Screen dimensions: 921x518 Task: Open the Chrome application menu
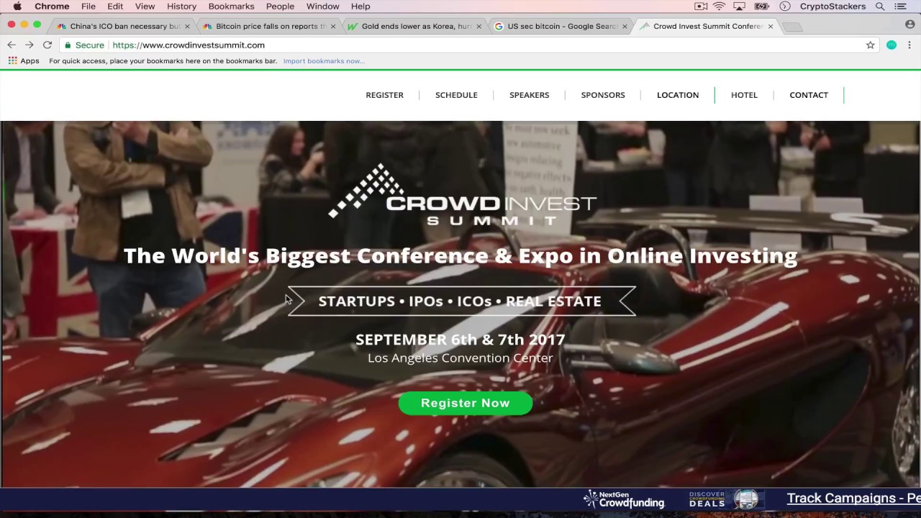(52, 6)
